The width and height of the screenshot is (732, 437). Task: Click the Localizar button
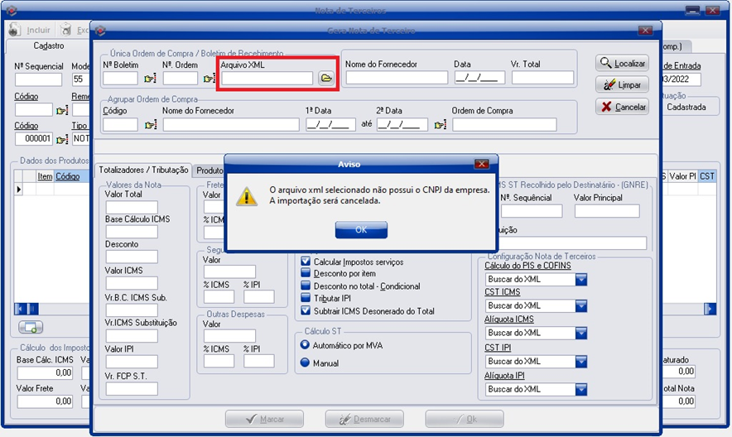pyautogui.click(x=621, y=63)
